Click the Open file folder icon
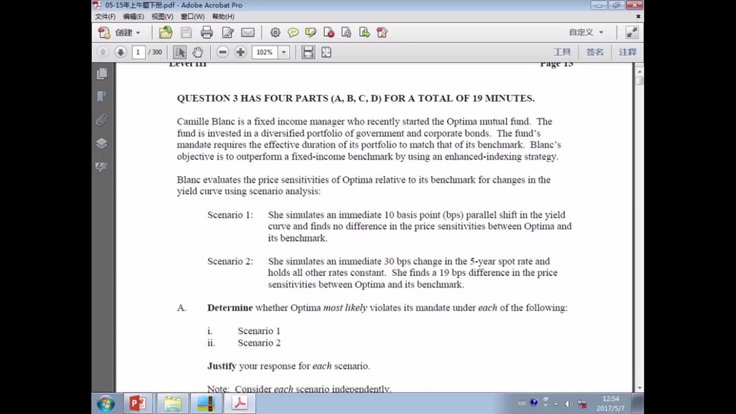The image size is (736, 414). 166,33
